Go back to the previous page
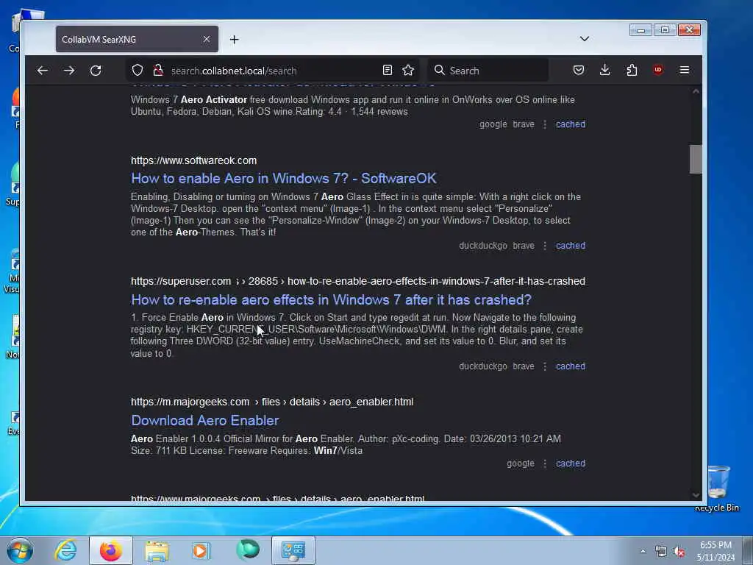This screenshot has width=753, height=565. coord(42,71)
